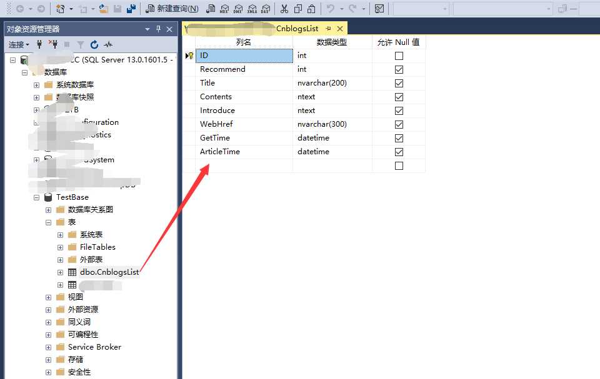Screen dimensions: 600x379
Task: Open the undo history dropdown arrow
Action: [342, 8]
